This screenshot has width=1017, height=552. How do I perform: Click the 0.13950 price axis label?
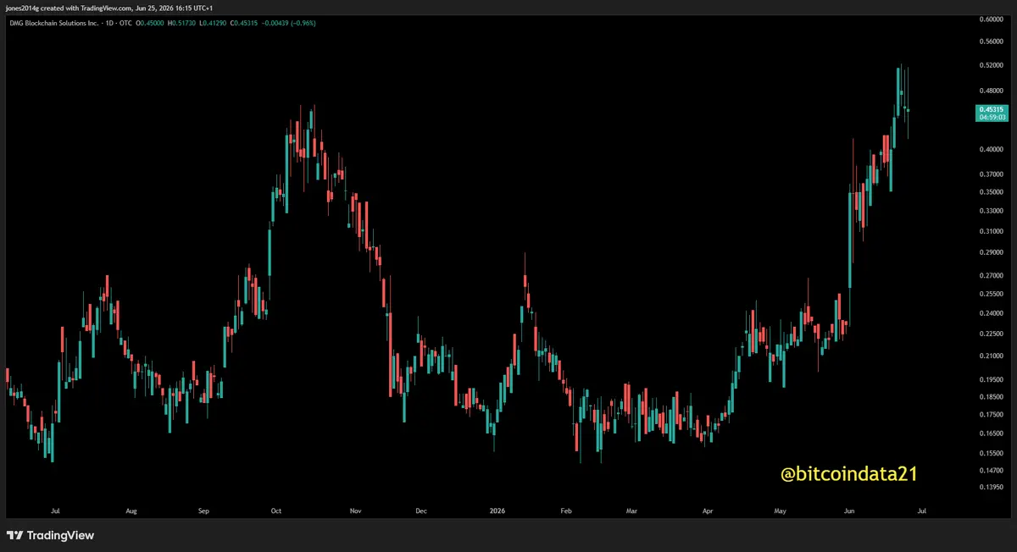coord(991,488)
